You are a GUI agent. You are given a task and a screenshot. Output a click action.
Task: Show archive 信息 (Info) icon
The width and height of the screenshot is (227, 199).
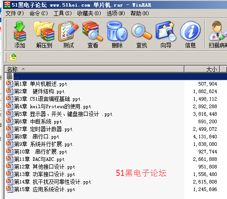(190, 35)
